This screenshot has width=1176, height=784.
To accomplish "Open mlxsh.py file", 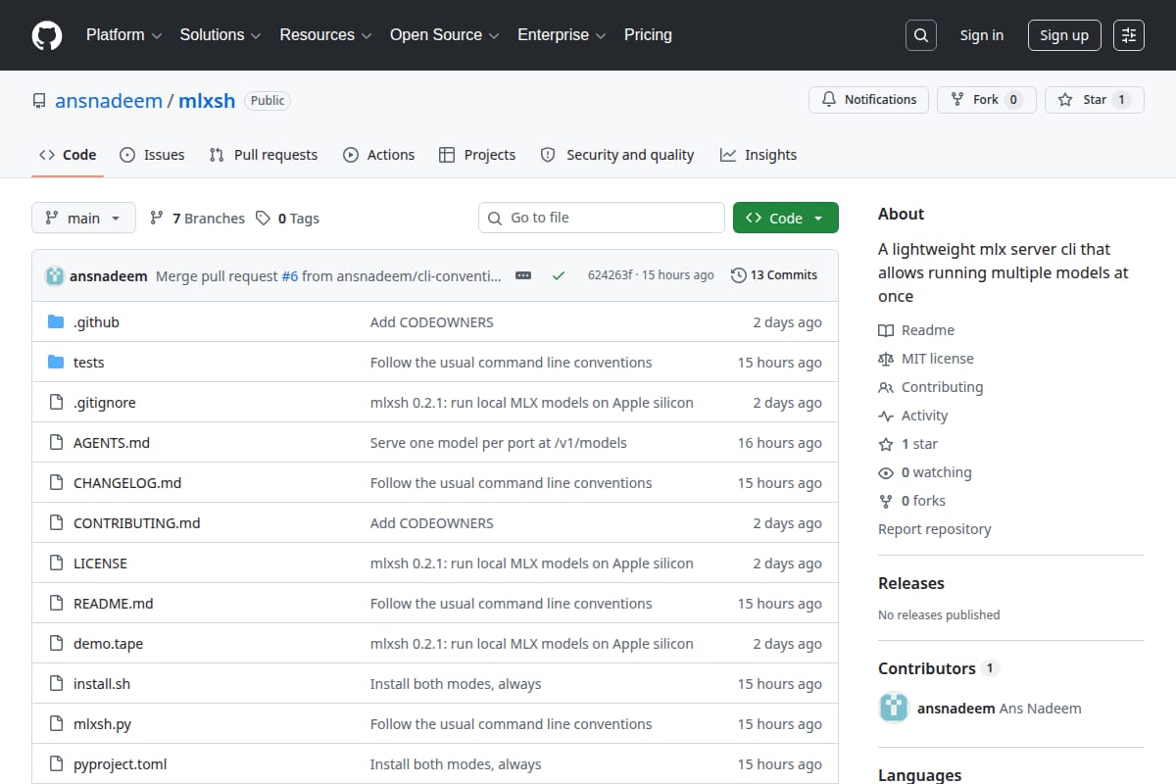I will (102, 724).
